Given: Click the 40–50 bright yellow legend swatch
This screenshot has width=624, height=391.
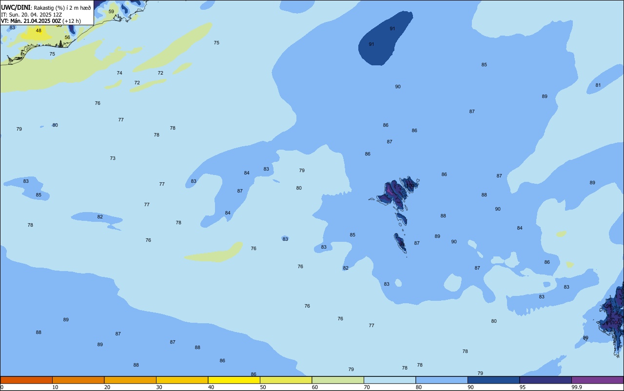Looking at the screenshot, I should [x=234, y=380].
